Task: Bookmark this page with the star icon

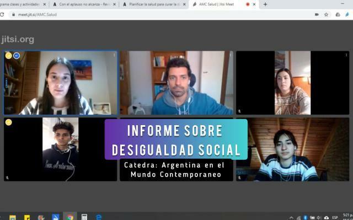Action: [x=326, y=15]
